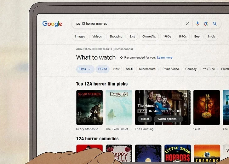Open The Exorcism poster thumbnail
The width and height of the screenshot is (229, 164).
[x=119, y=108]
